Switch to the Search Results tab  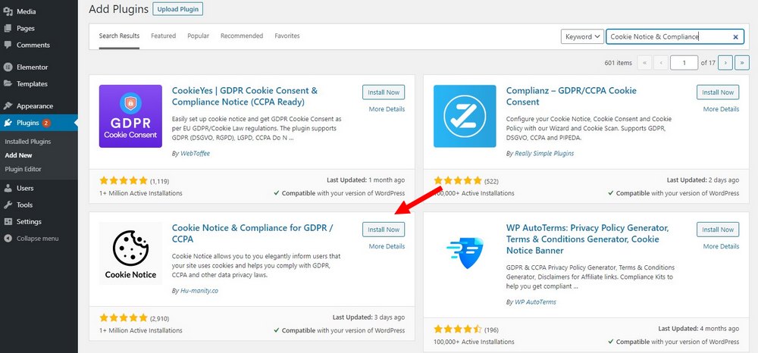coord(119,36)
